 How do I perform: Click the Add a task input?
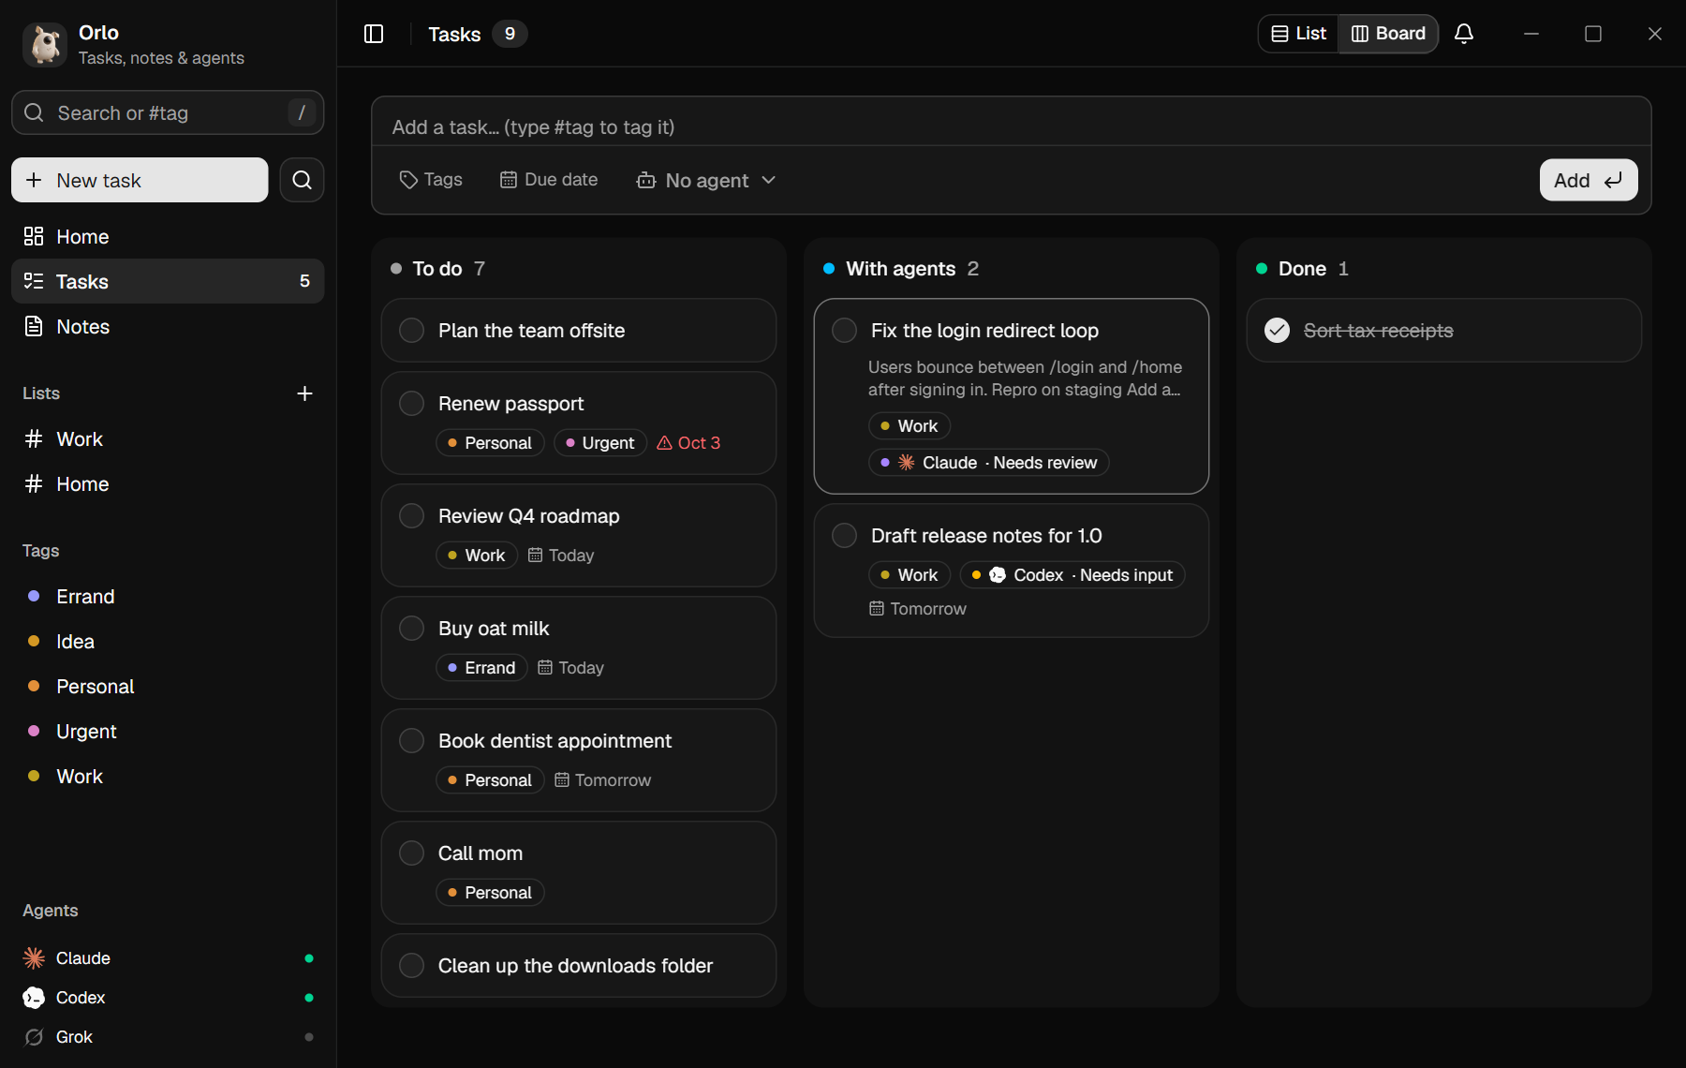coord(1012,126)
